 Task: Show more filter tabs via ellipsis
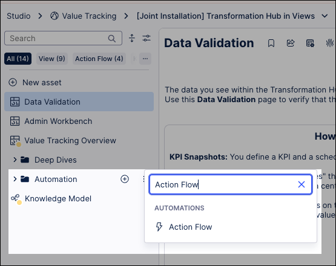(145, 59)
